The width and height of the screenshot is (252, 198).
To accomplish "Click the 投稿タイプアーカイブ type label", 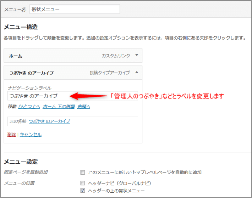I will [110, 73].
